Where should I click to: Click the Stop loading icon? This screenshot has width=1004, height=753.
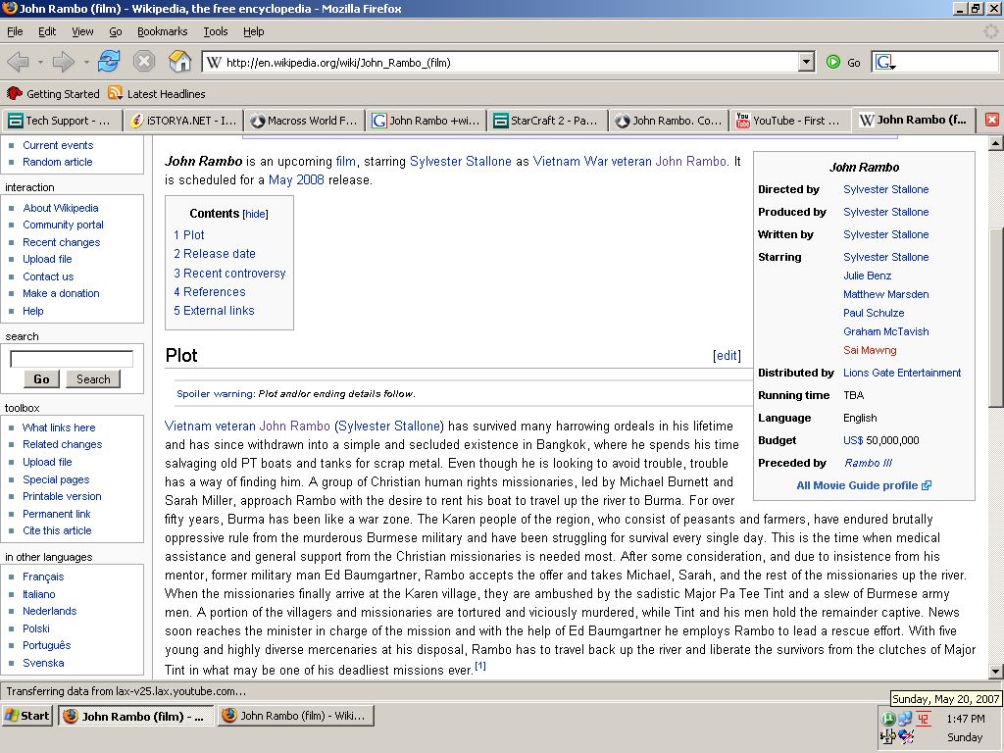click(x=144, y=62)
